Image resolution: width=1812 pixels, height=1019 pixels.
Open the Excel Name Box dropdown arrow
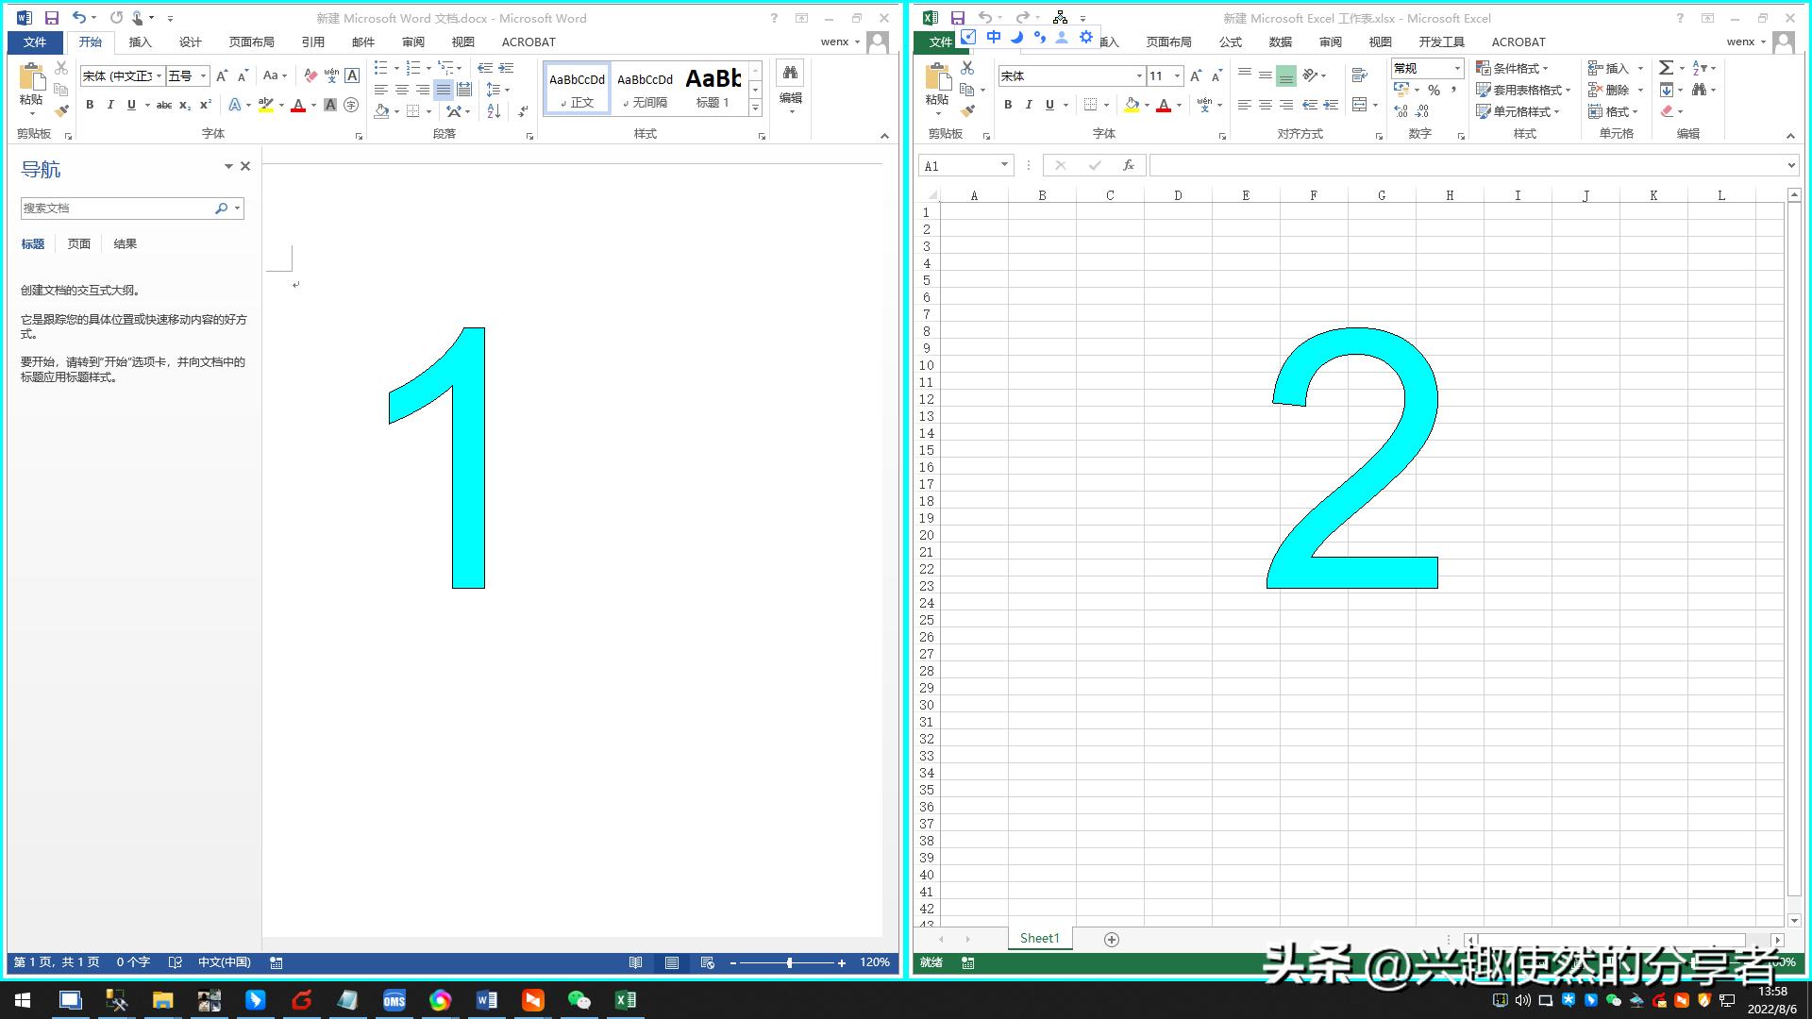[x=1004, y=165]
